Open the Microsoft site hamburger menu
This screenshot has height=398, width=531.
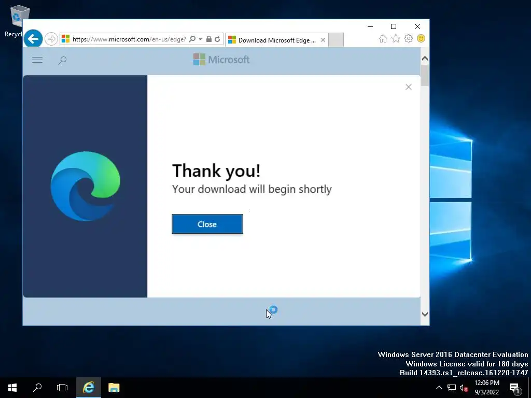[x=37, y=60]
